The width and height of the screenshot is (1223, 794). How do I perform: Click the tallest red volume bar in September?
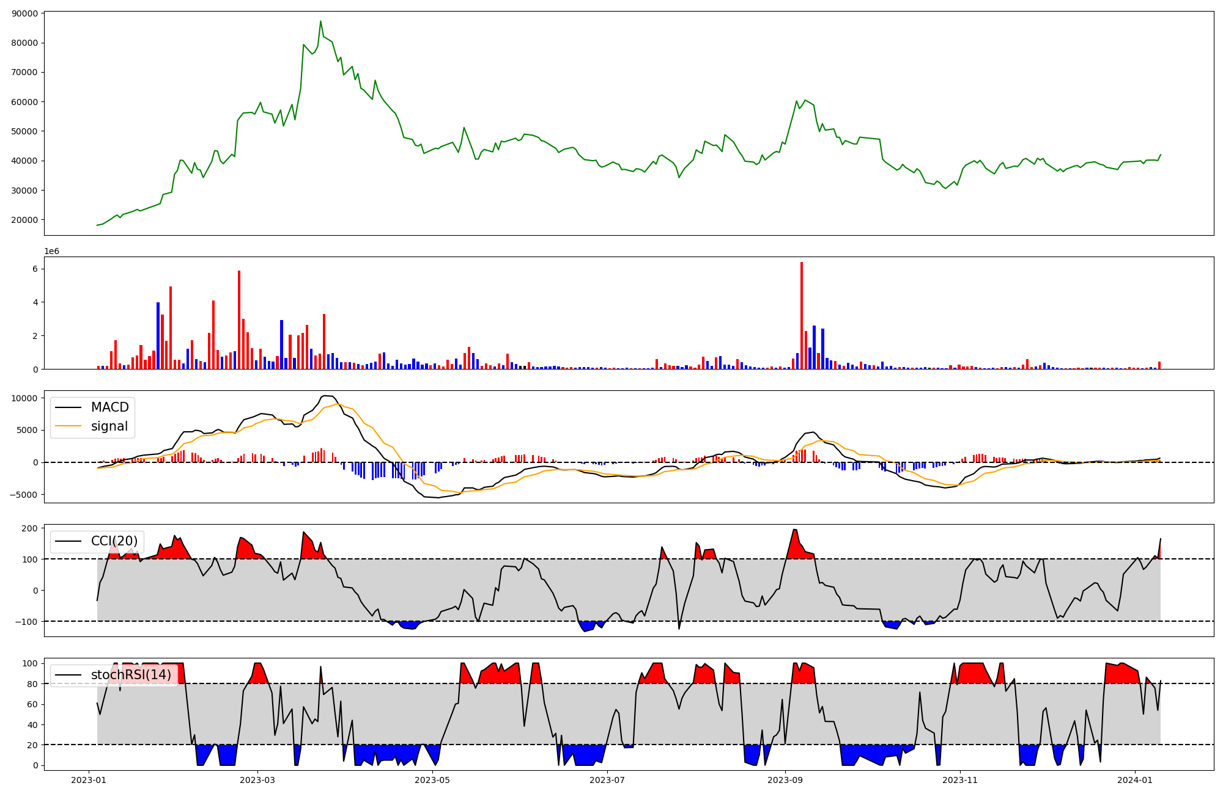801,315
